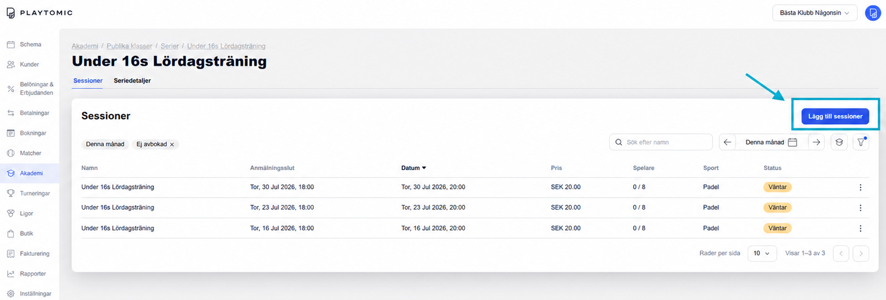Image resolution: width=886 pixels, height=300 pixels.
Task: Sort by the Datum column header
Action: tap(414, 168)
